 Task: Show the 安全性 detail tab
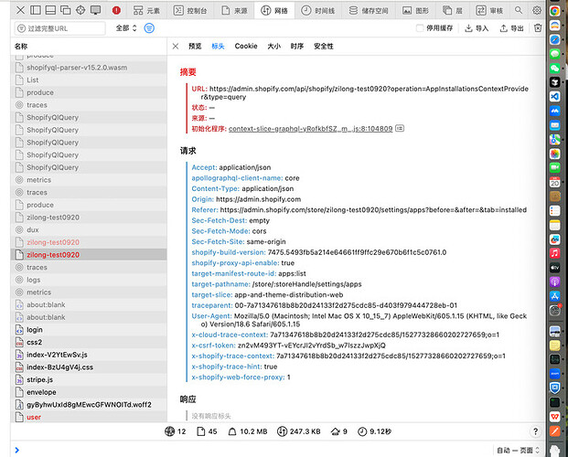coord(324,46)
